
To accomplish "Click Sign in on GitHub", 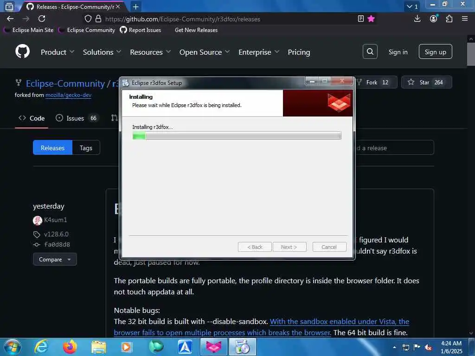I will point(398,52).
